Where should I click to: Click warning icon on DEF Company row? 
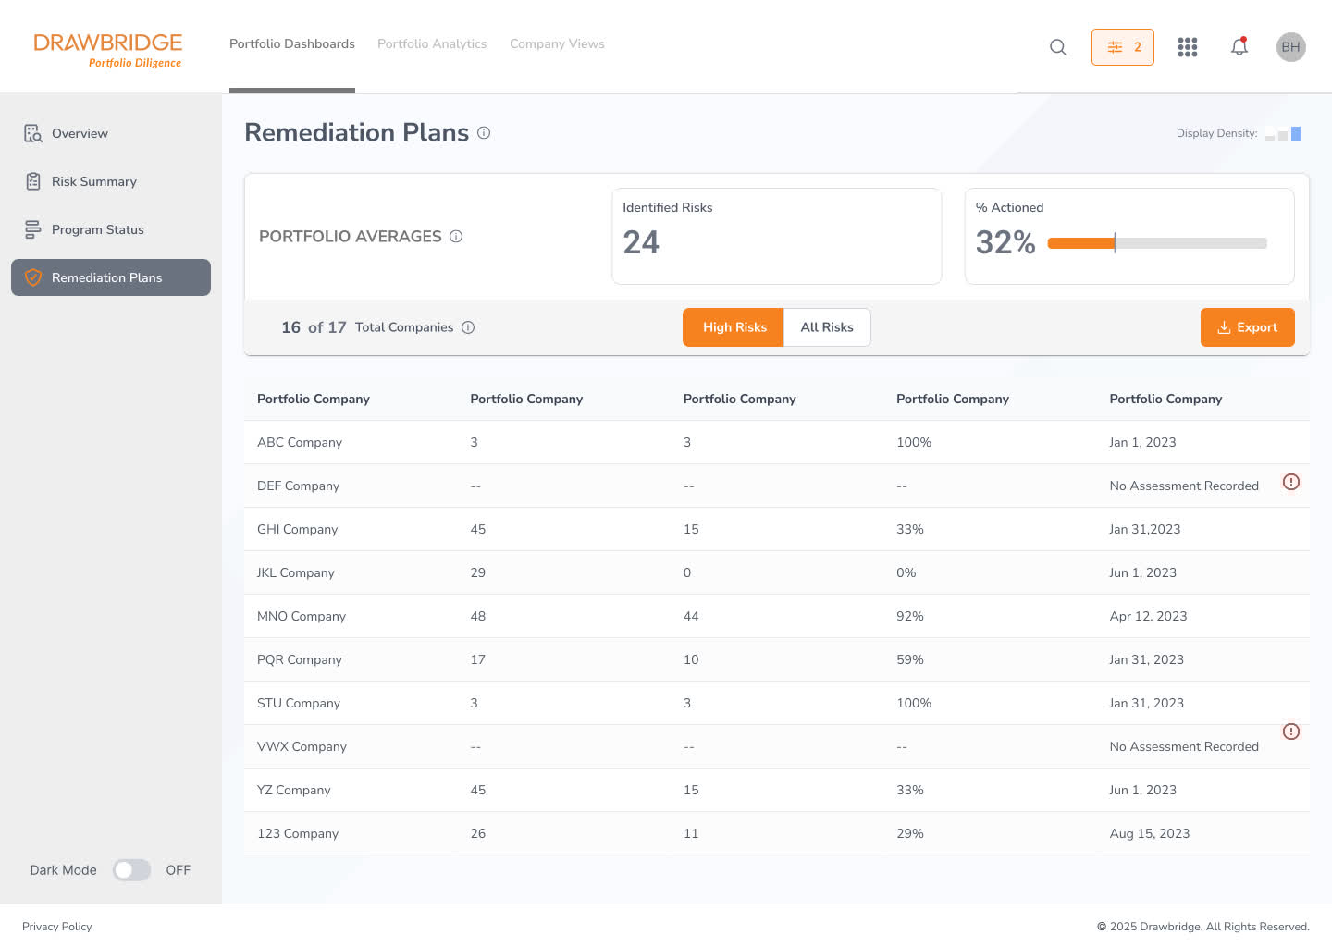pyautogui.click(x=1291, y=482)
